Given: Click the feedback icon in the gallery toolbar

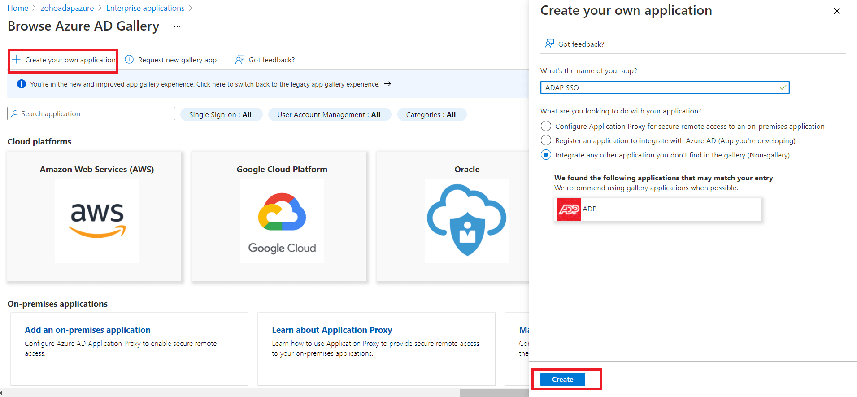Looking at the screenshot, I should tap(240, 60).
